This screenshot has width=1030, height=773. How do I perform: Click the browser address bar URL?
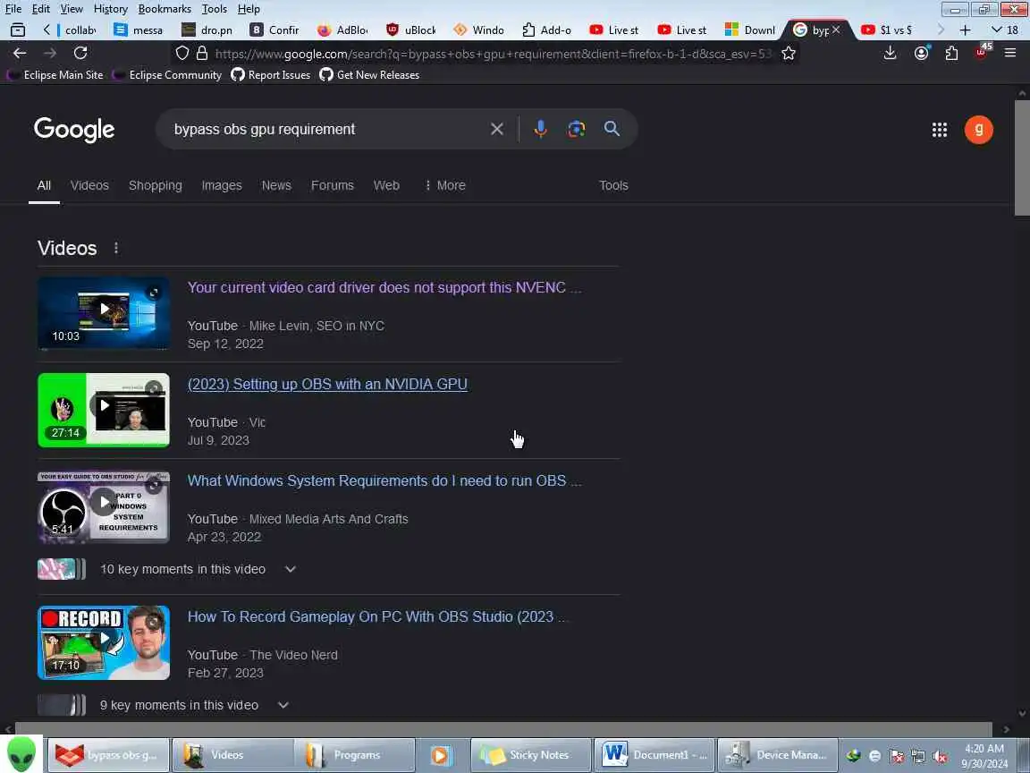tap(493, 54)
